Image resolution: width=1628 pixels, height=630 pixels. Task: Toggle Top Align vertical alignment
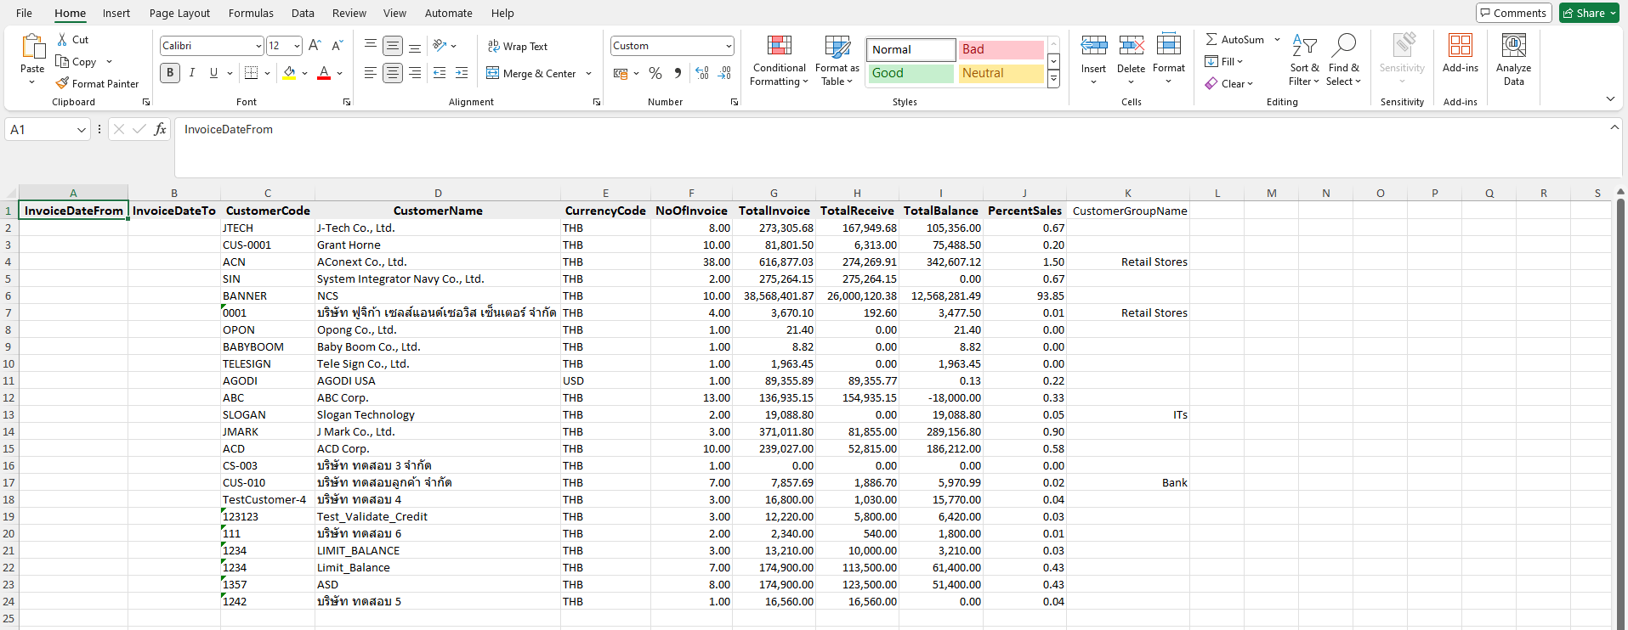(x=371, y=46)
